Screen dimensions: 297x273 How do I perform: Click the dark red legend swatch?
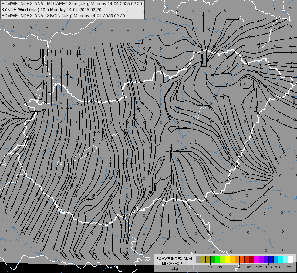click(x=252, y=259)
